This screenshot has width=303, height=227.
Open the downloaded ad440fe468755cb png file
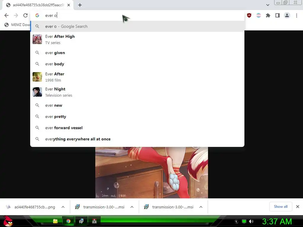tap(30, 207)
